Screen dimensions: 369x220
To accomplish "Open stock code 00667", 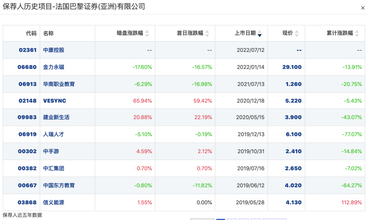I will (27, 185).
